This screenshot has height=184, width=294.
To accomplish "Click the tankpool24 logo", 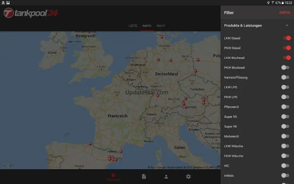I will point(31,13).
